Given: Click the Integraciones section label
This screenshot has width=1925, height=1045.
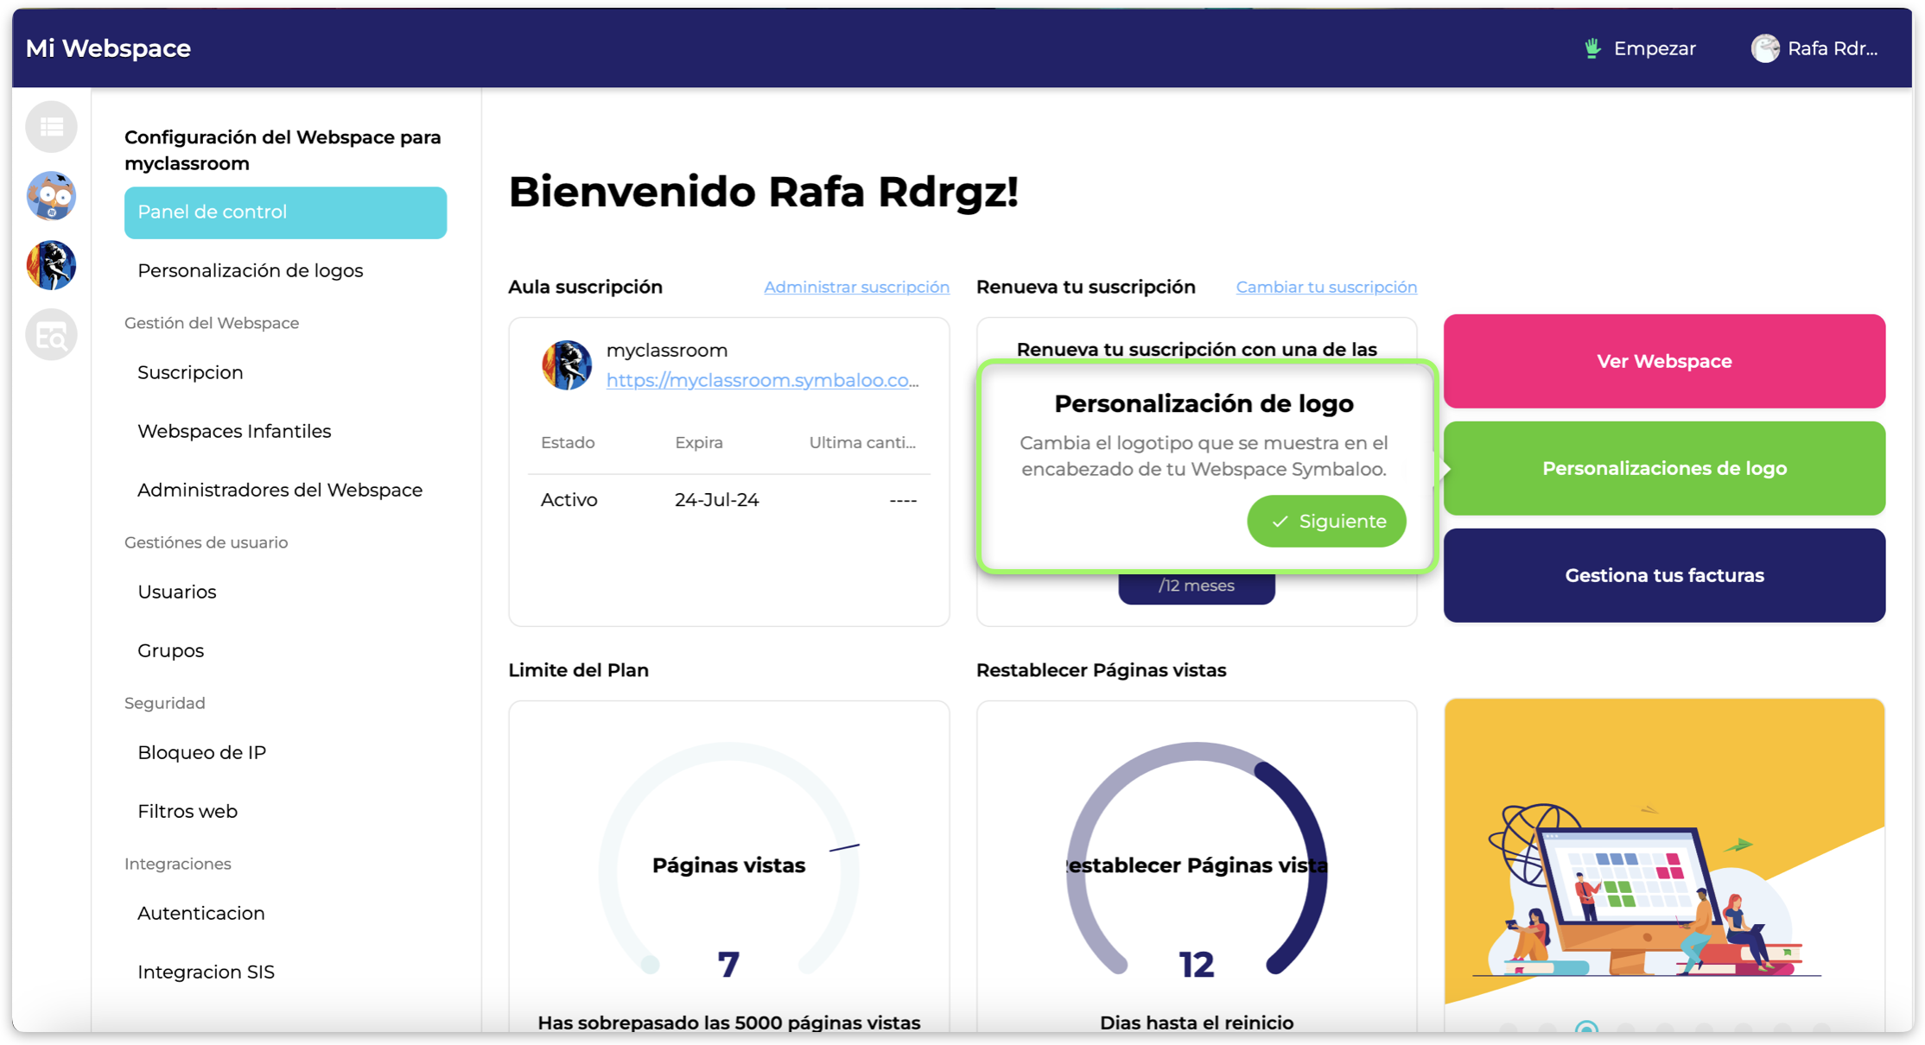Looking at the screenshot, I should click(177, 864).
